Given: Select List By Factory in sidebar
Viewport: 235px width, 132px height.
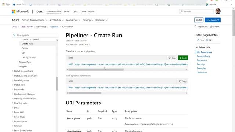Looking at the screenshot, I should (29, 58).
